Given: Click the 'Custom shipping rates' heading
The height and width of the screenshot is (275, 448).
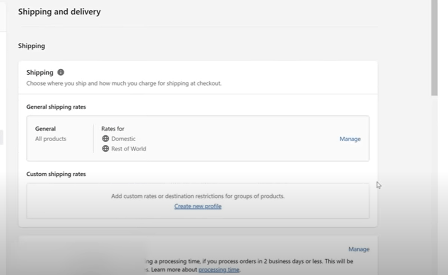Looking at the screenshot, I should pyautogui.click(x=56, y=174).
